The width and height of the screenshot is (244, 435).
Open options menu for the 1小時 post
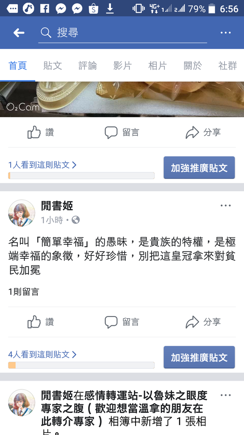(226, 206)
